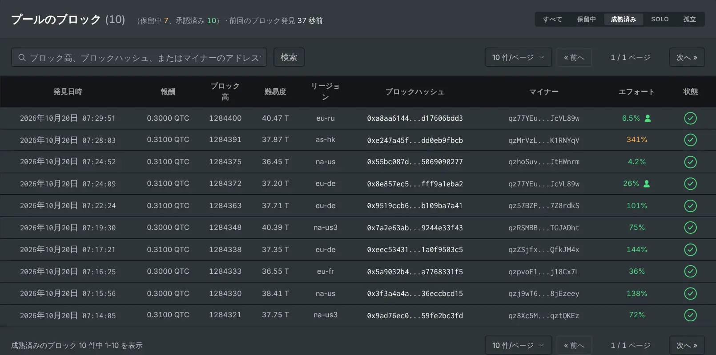Click block hash 0x9ad76ec0...59fe2bc3fd
Viewport: 716px width, 355px height.
point(415,316)
